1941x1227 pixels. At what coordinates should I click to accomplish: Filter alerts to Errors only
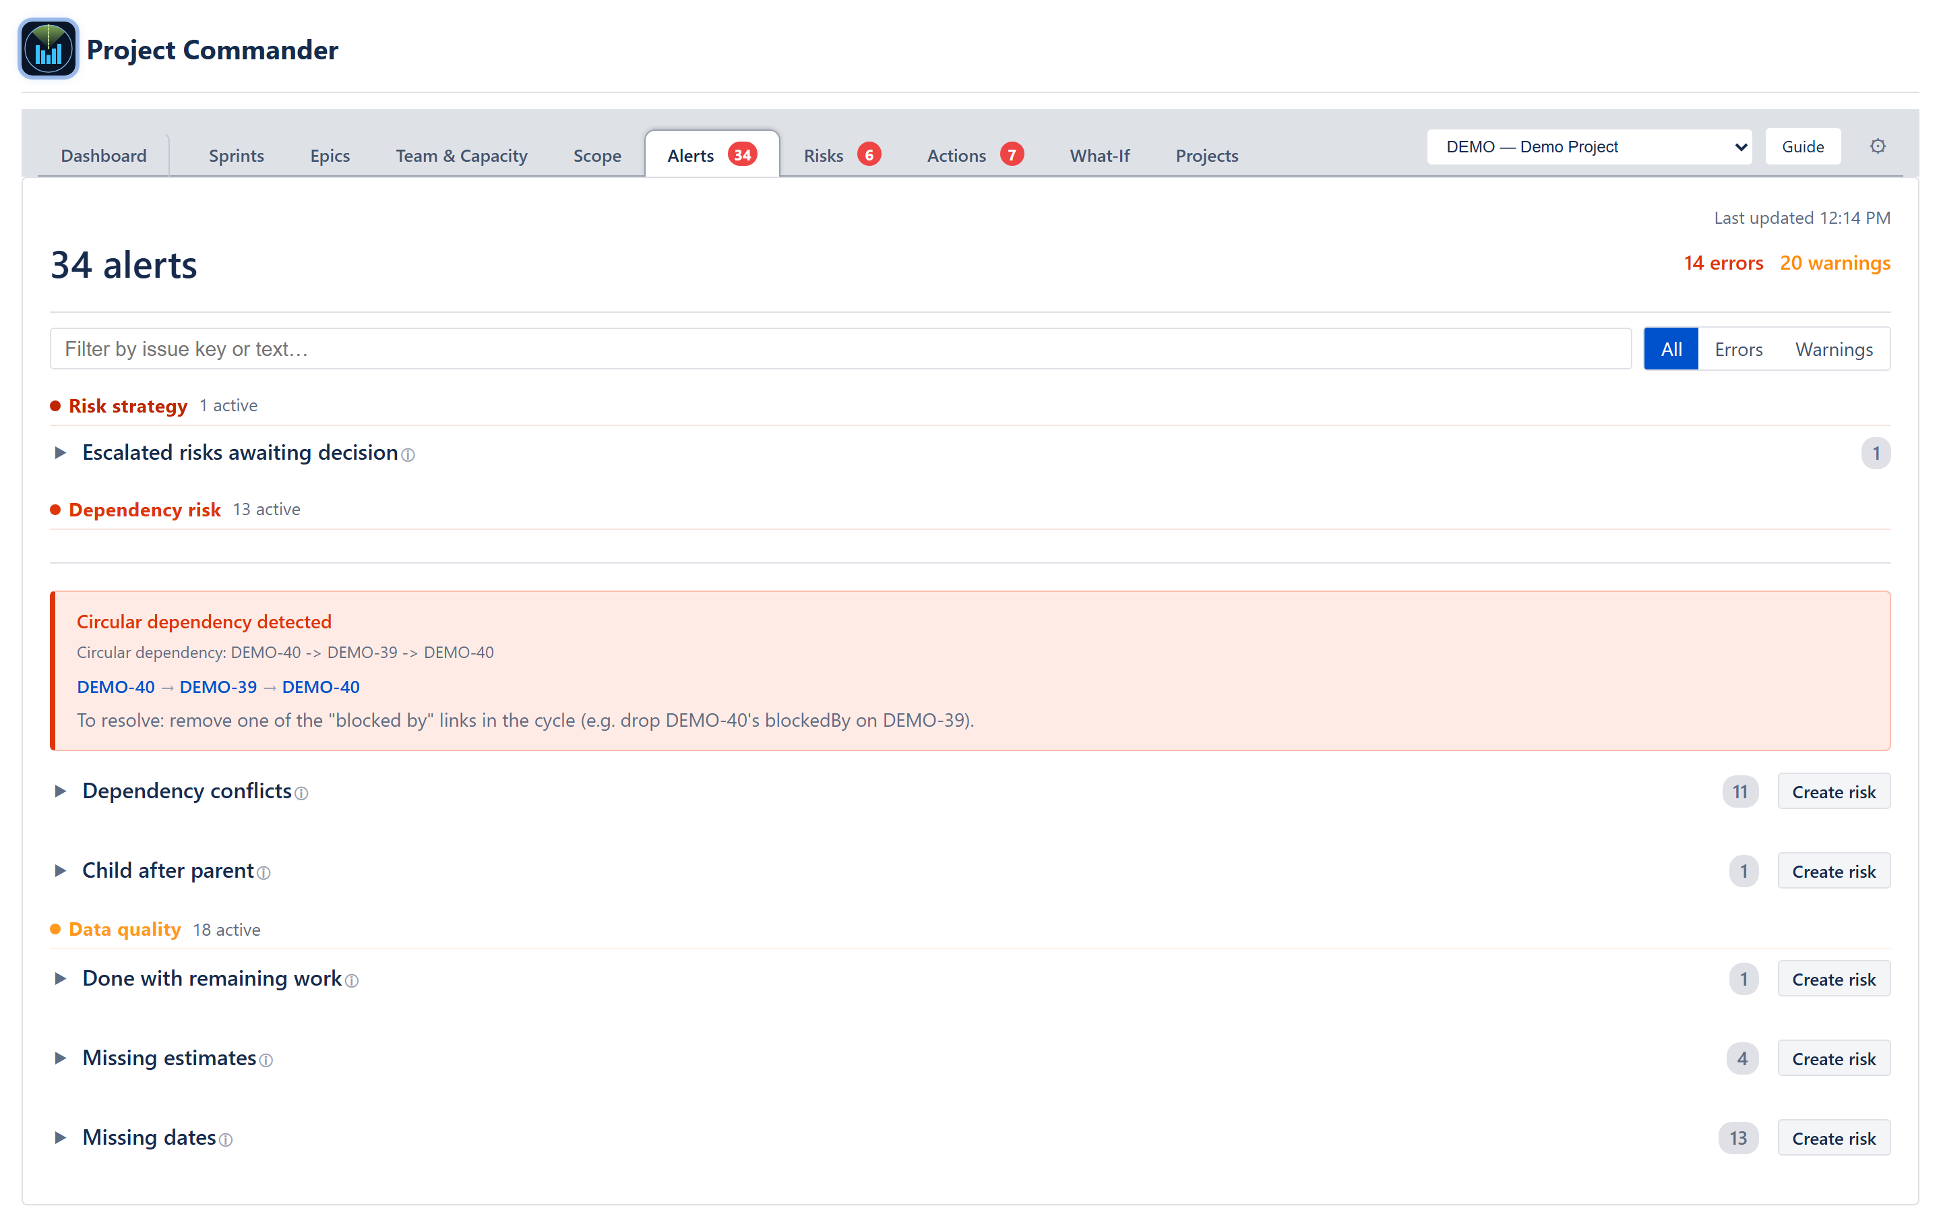click(x=1739, y=349)
